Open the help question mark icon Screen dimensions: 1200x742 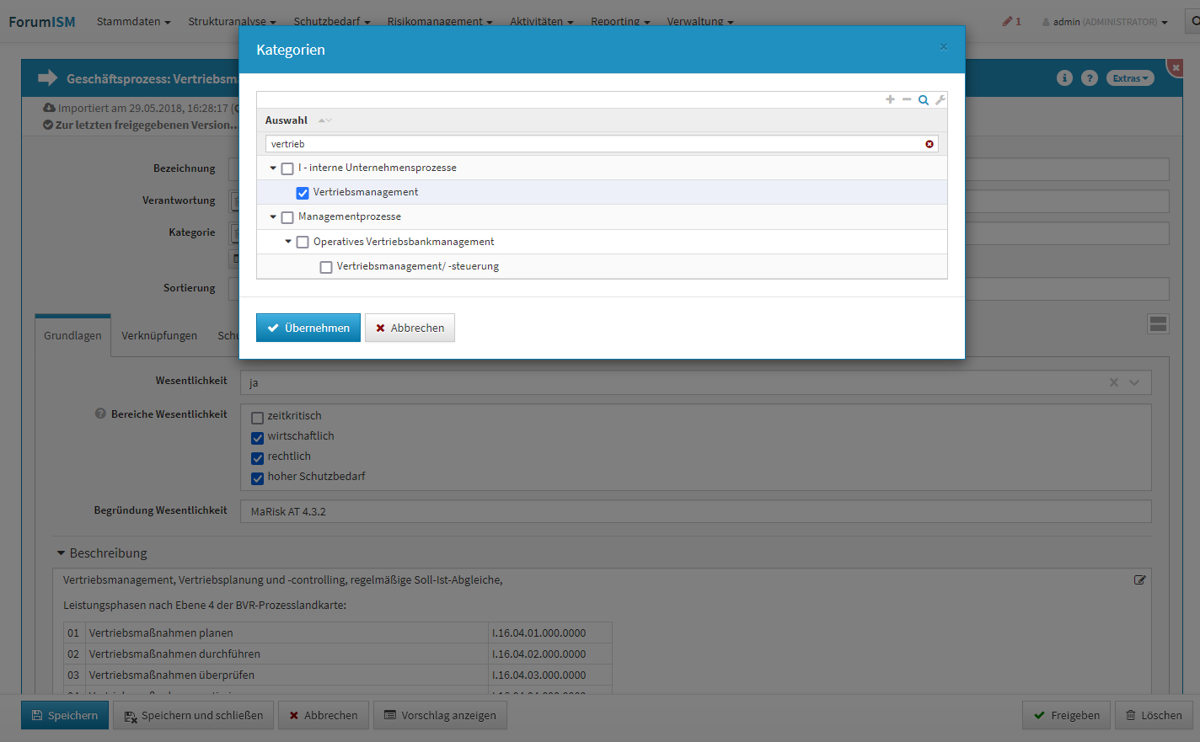click(x=1090, y=78)
